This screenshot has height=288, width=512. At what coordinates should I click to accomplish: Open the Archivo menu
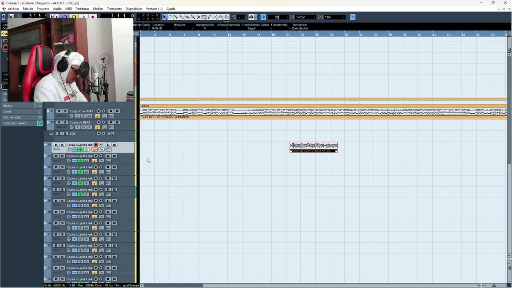(13, 9)
